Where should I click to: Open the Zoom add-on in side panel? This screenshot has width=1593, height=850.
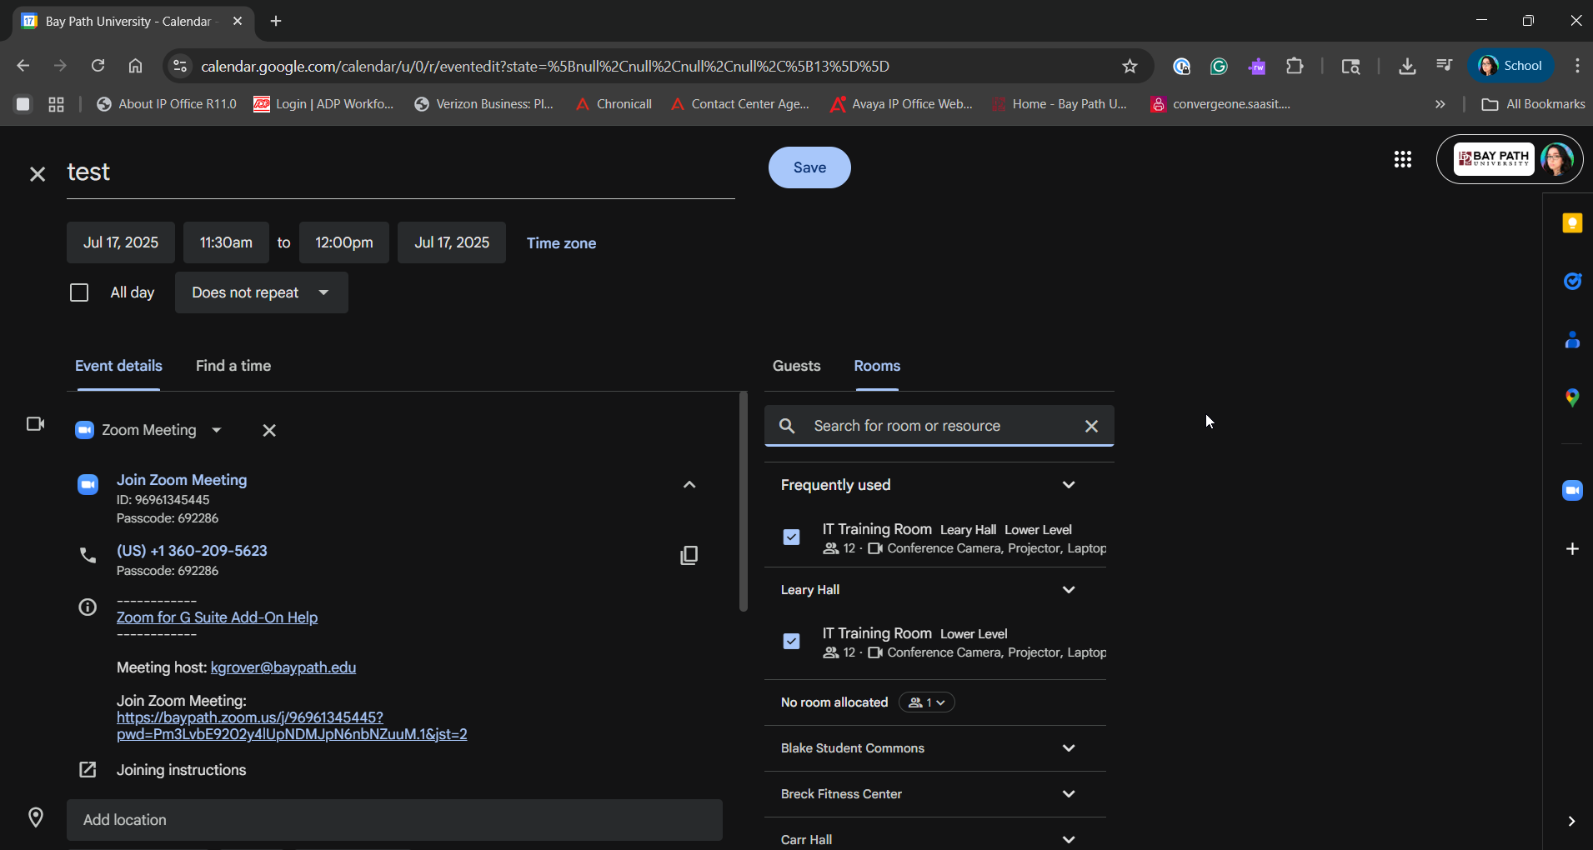(x=1572, y=491)
